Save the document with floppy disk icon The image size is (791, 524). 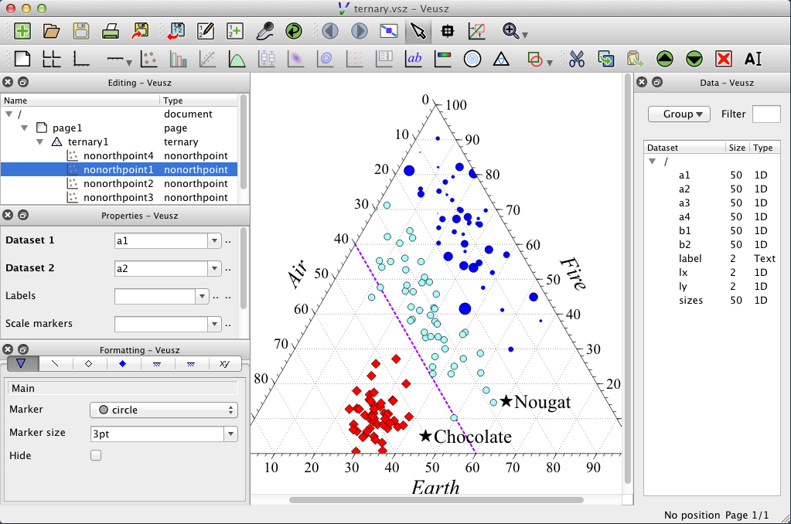click(x=80, y=31)
